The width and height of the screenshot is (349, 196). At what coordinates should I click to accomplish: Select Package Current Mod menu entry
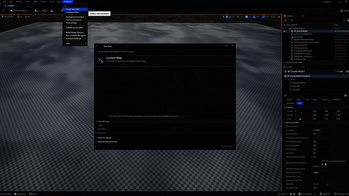click(x=75, y=17)
